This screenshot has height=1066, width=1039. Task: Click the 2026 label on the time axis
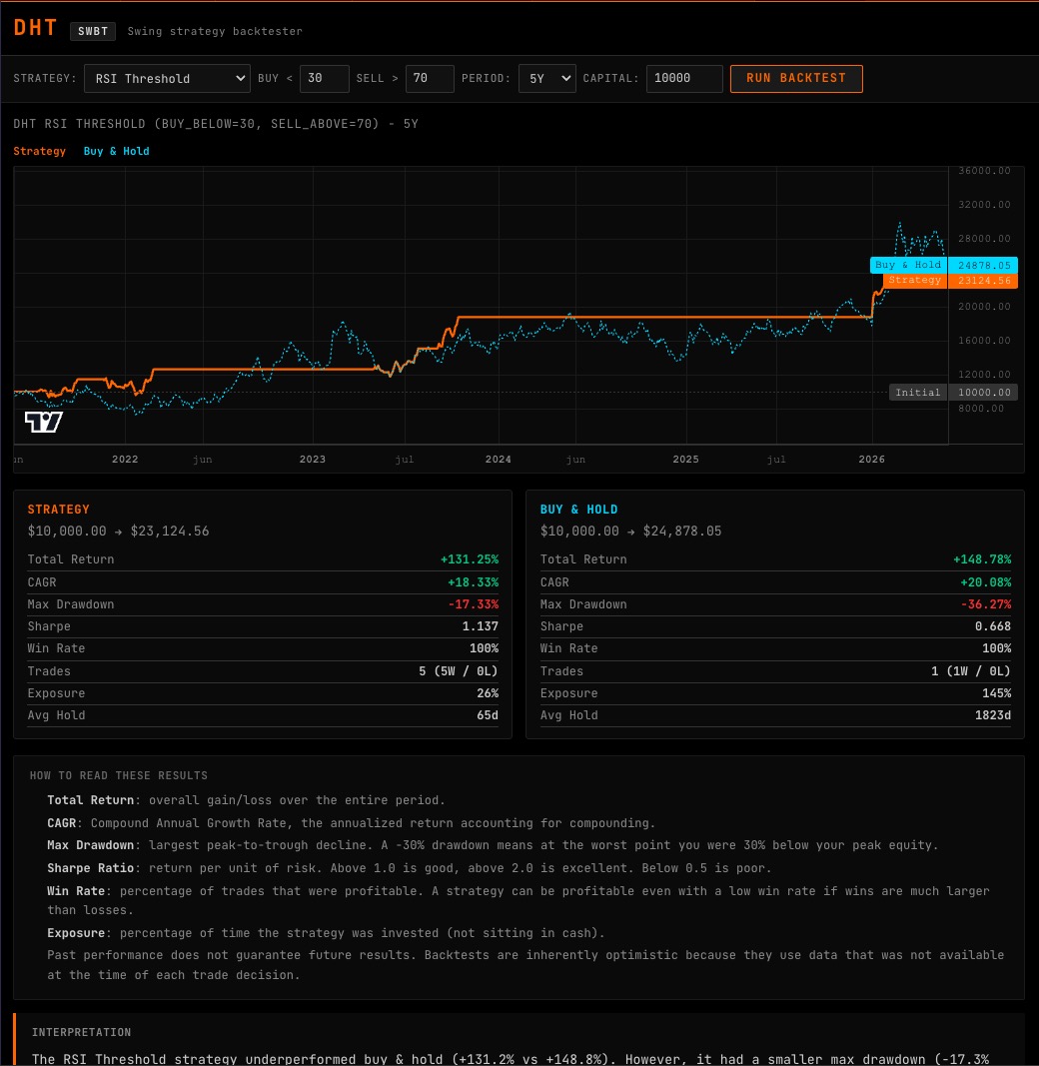coord(872,460)
